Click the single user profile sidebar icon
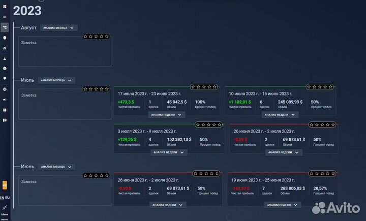Image resolution: width=366 pixels, height=221 pixels. tap(5, 58)
